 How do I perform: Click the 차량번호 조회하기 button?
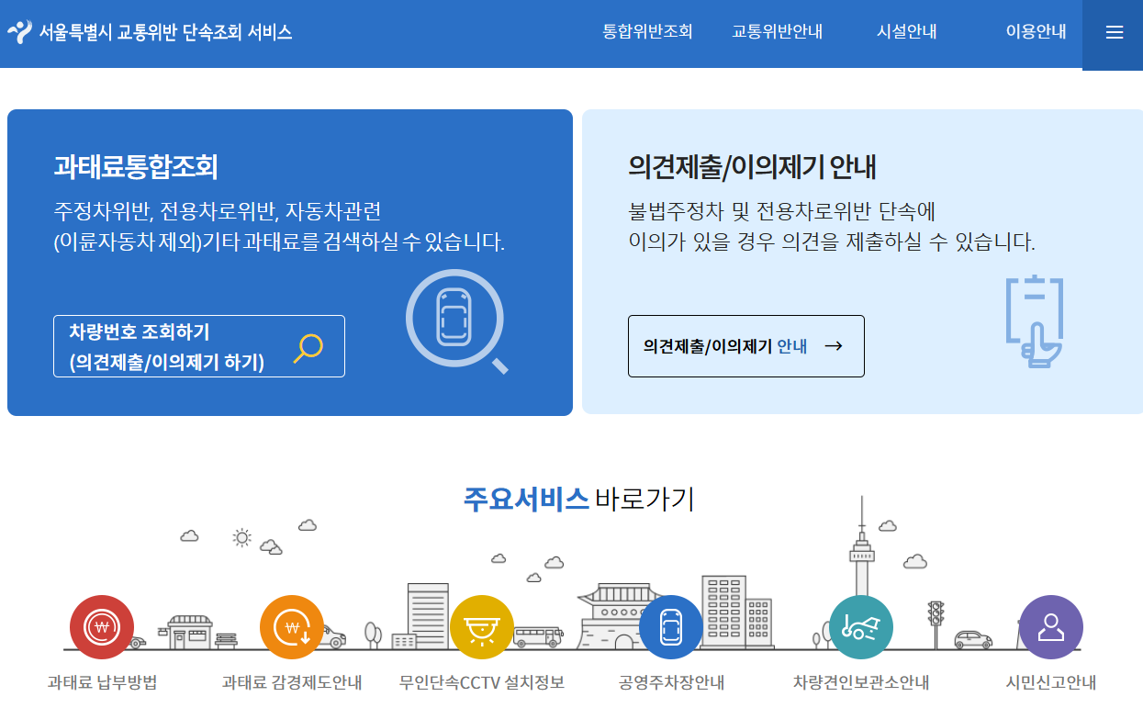(198, 346)
